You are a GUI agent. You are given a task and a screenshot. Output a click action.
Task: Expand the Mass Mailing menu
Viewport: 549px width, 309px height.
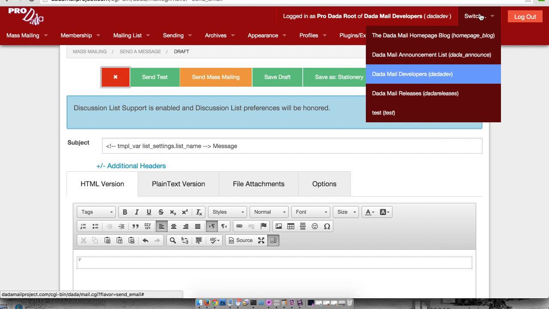tap(27, 35)
